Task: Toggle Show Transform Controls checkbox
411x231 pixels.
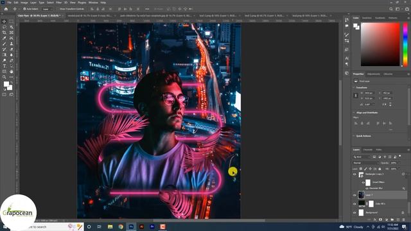Action: point(58,9)
